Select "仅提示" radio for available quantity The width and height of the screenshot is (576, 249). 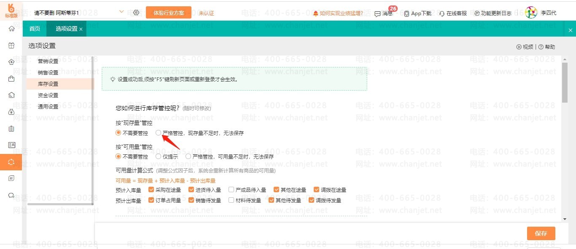pyautogui.click(x=159, y=156)
